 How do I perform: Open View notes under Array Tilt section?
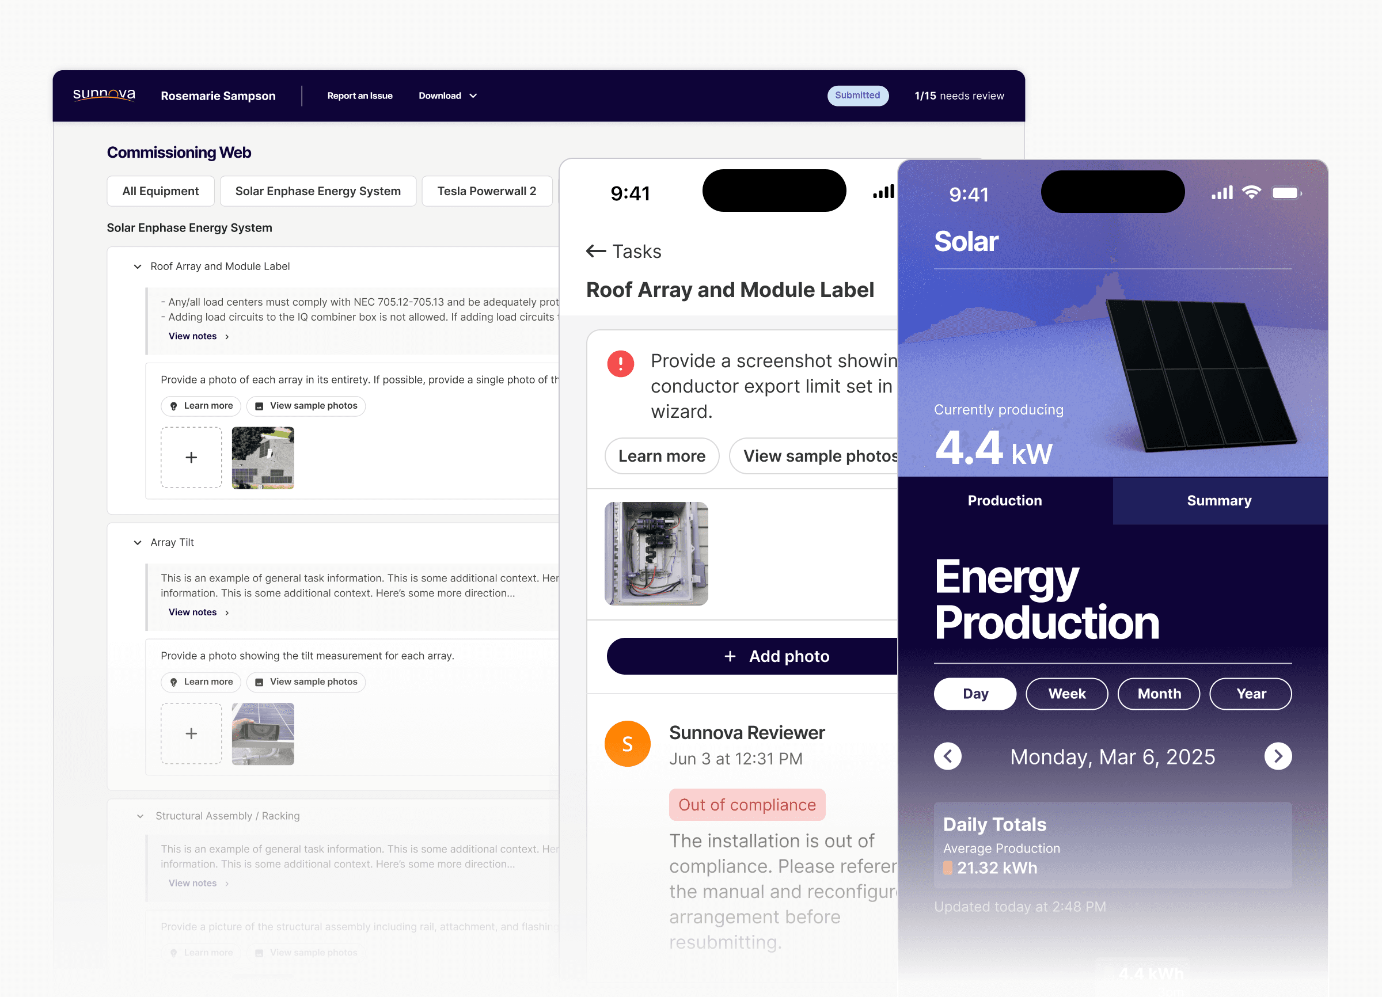coord(199,612)
